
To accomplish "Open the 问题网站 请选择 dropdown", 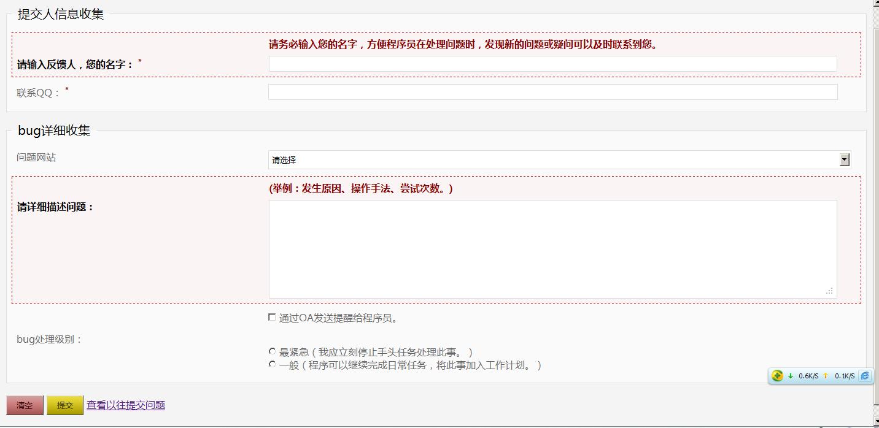I will coord(845,160).
